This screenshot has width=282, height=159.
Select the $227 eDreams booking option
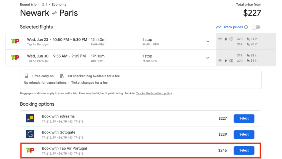[244, 118]
